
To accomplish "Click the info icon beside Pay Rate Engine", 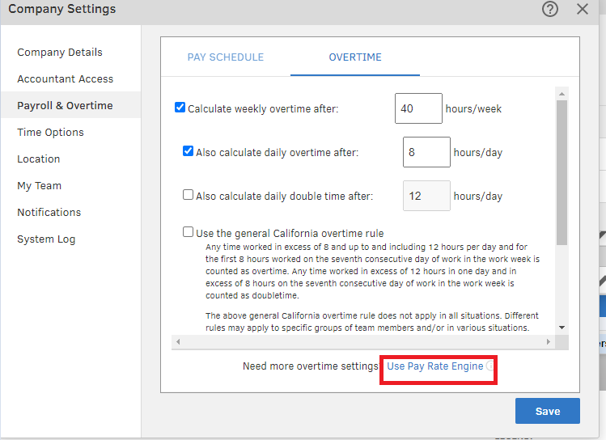I will [x=489, y=366].
